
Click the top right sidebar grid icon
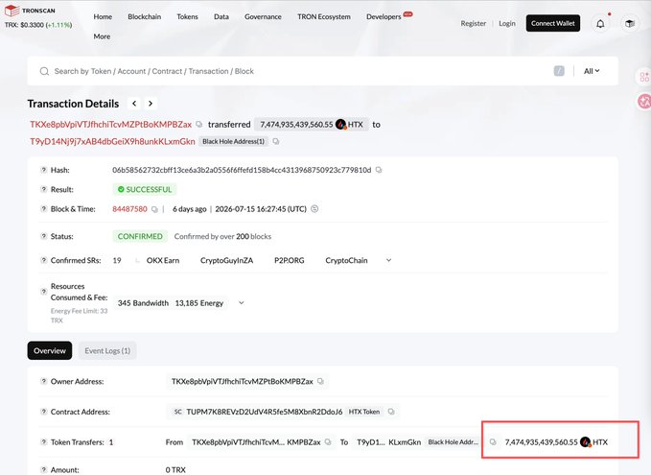pos(644,77)
